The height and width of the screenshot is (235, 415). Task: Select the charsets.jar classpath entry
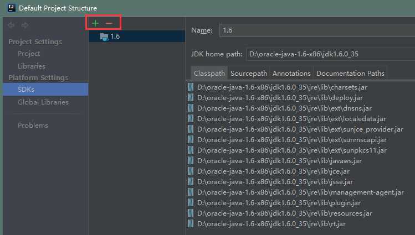tap(282, 87)
